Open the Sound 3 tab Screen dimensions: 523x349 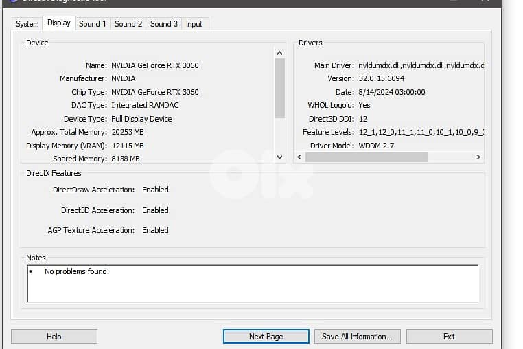tap(164, 24)
